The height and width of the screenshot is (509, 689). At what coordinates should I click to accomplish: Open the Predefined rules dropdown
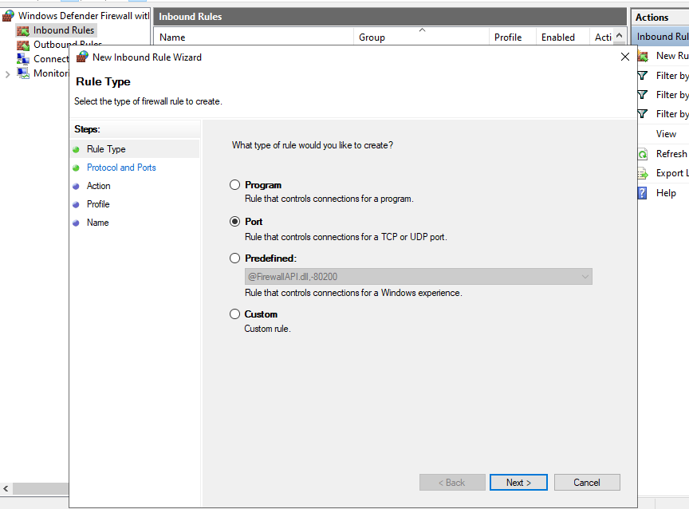pyautogui.click(x=588, y=275)
